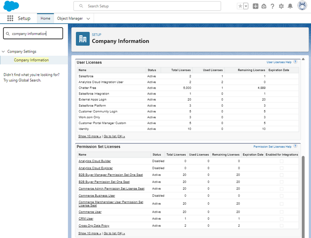
Task: Collapse the Company Settings tree node
Action: click(3, 52)
